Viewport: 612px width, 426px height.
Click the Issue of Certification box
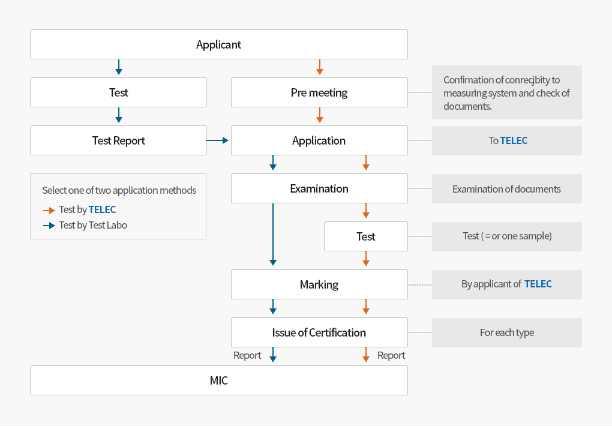click(319, 332)
